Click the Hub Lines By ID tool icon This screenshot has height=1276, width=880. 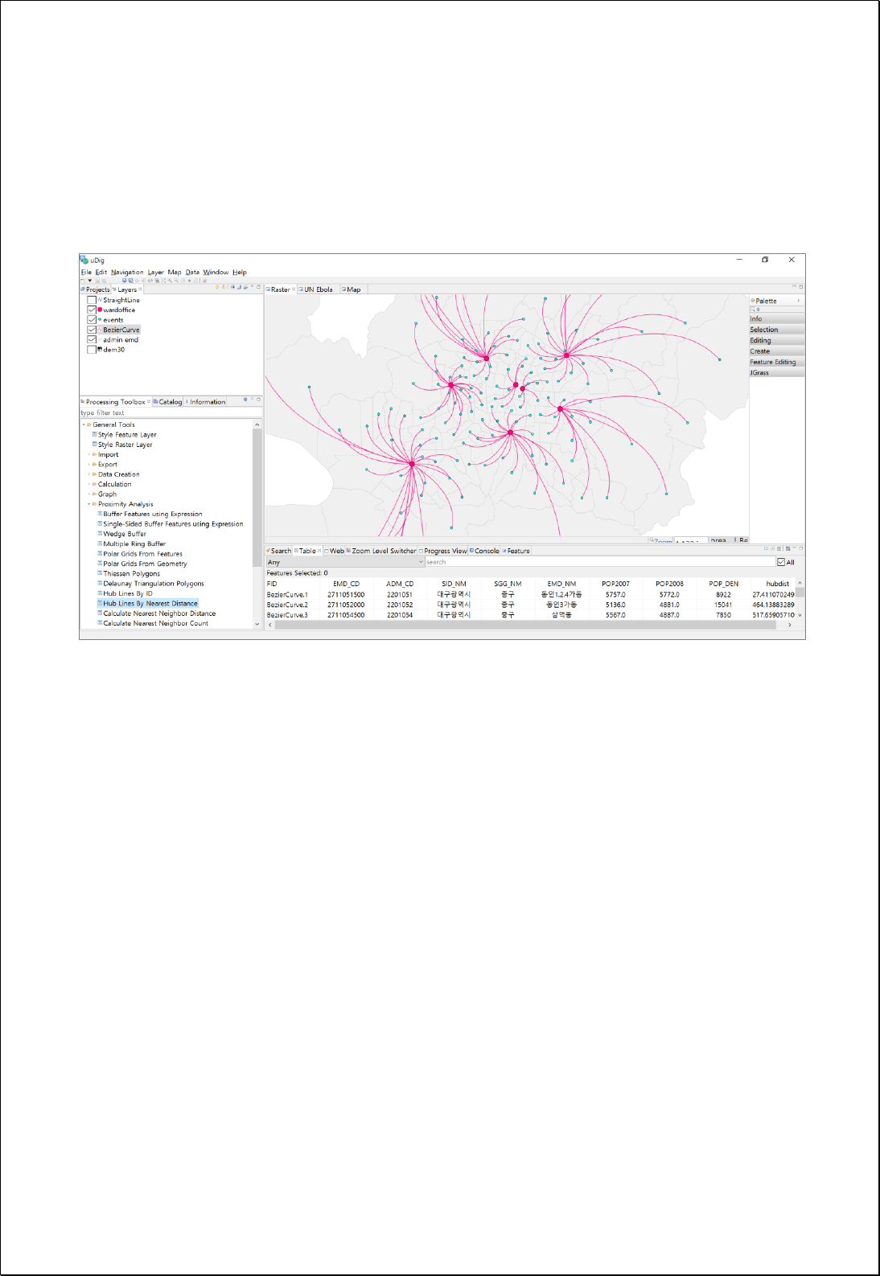tap(100, 593)
